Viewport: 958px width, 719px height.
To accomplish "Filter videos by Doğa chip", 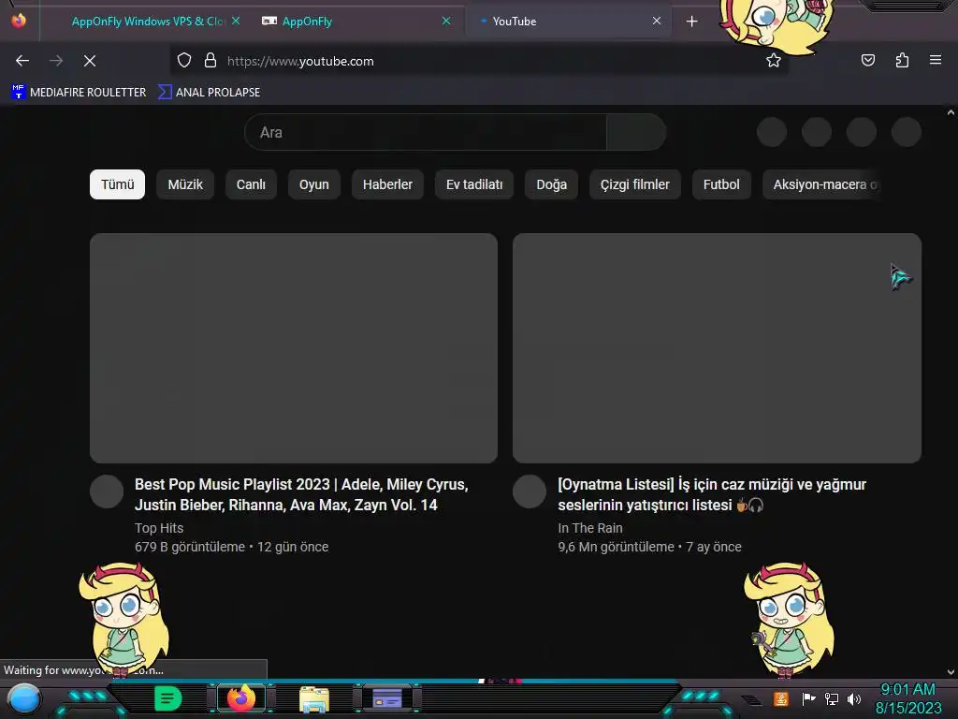I will click(x=551, y=184).
